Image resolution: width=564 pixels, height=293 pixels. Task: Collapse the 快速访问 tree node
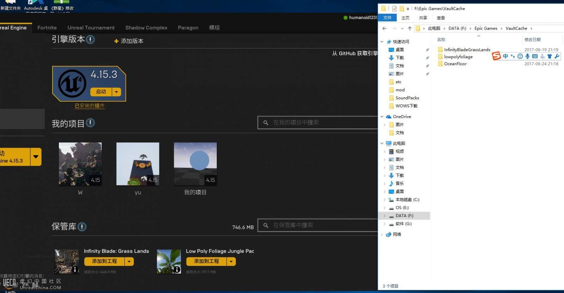(382, 42)
